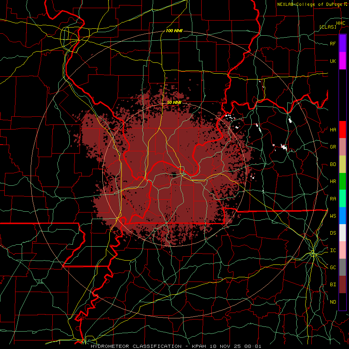349x349 pixels.
Task: Click the HA red legend swatch
Action: 342,130
